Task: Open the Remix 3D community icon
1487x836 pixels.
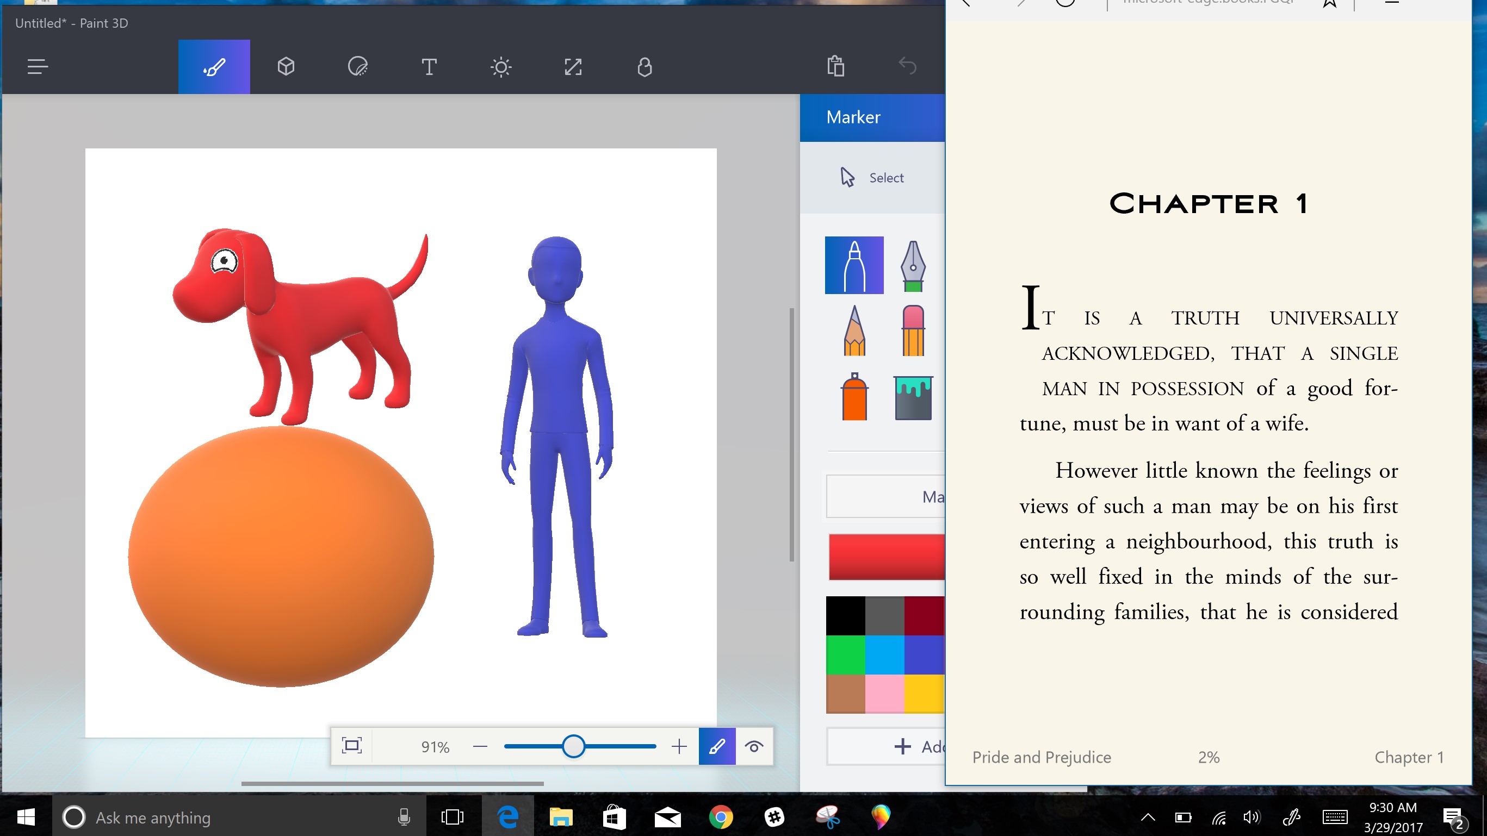Action: pos(645,67)
